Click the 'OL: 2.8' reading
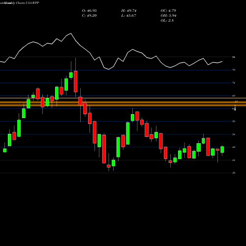Screen dimensions: 246x246 167,21
